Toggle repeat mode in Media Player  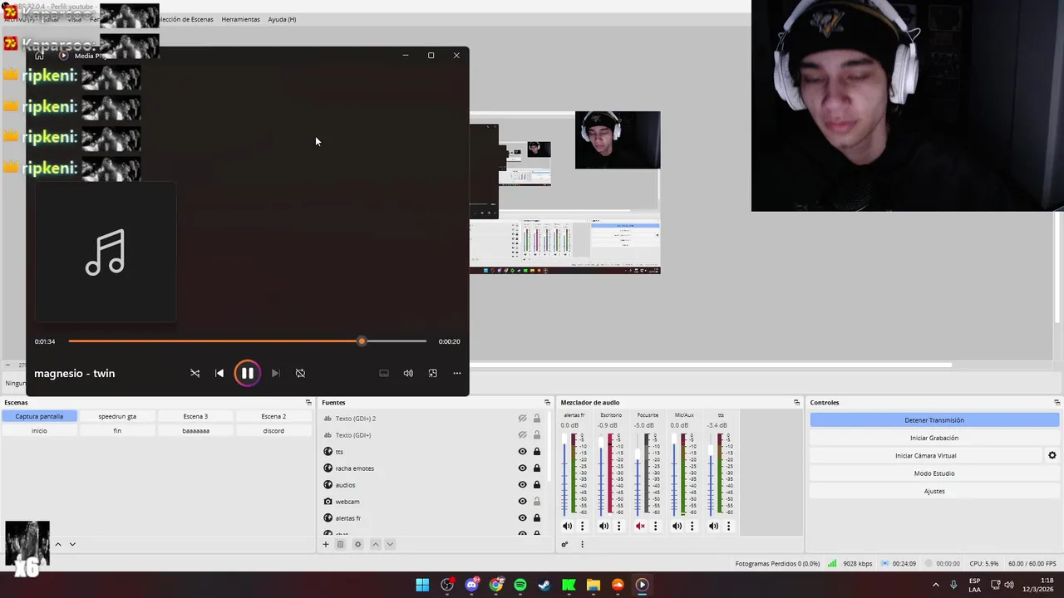(x=300, y=374)
